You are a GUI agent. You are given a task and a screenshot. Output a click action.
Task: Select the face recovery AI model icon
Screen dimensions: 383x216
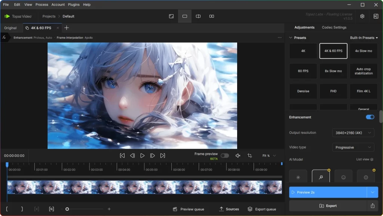tap(343, 176)
